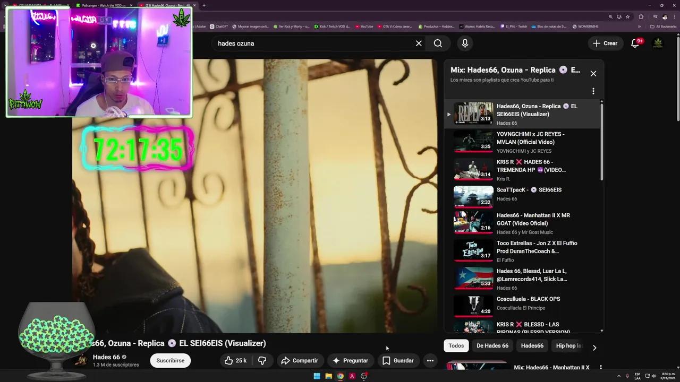The width and height of the screenshot is (680, 382).
Task: Select the Todos filter chip
Action: [x=456, y=346]
